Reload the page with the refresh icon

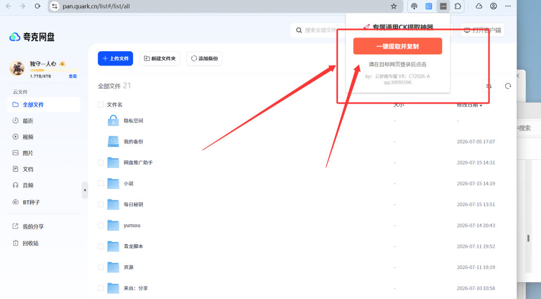pos(38,6)
